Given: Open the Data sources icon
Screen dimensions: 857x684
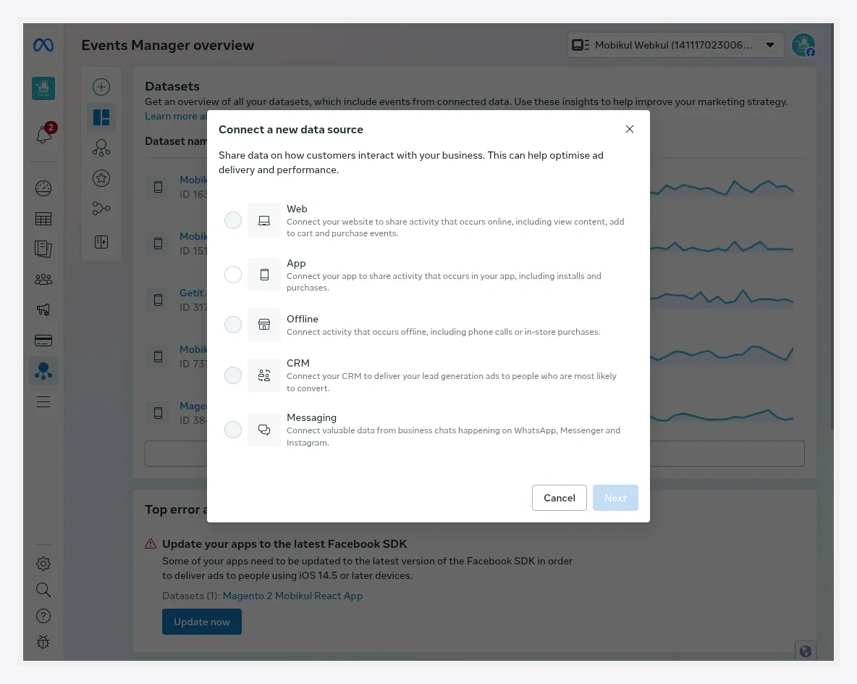Looking at the screenshot, I should point(101,148).
